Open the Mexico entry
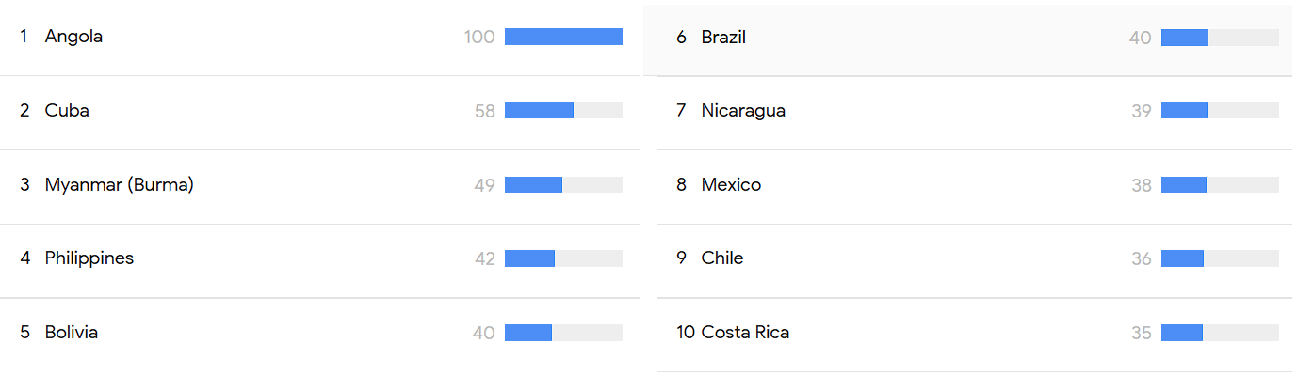This screenshot has height=375, width=1297. point(974,186)
